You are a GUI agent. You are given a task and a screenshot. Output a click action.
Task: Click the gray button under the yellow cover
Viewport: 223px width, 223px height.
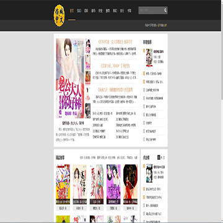pyautogui.click(x=63, y=208)
